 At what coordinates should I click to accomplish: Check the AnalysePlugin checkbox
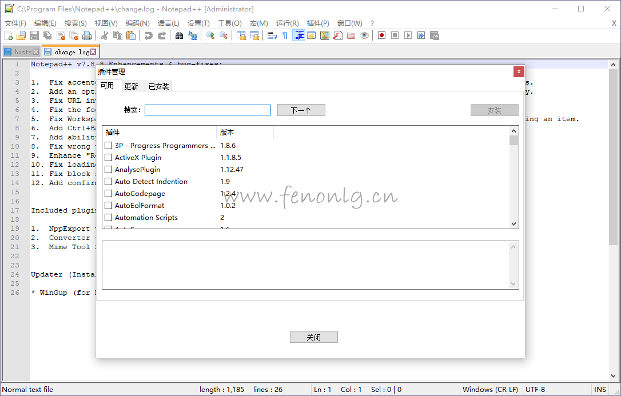pos(108,169)
